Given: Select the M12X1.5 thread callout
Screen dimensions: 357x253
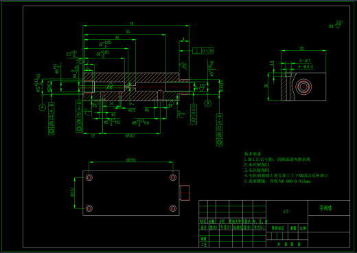Looking at the screenshot, I should coord(49,87).
